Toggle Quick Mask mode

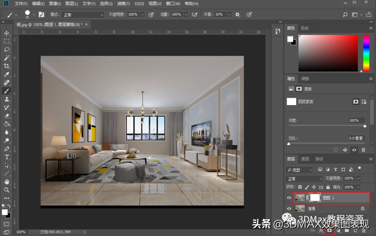[6, 224]
